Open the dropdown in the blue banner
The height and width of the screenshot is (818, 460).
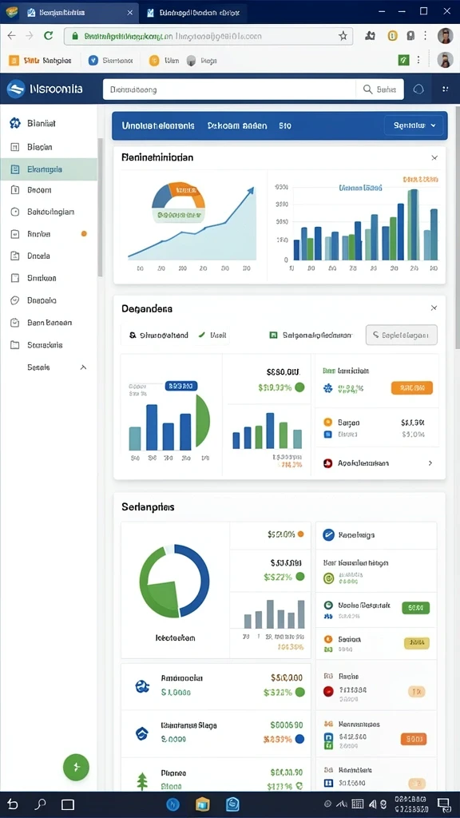point(414,125)
